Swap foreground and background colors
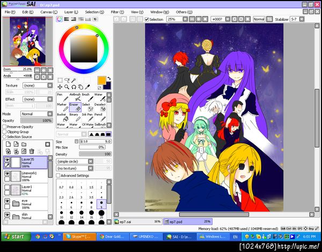The width and height of the screenshot is (322, 252). 109,78
